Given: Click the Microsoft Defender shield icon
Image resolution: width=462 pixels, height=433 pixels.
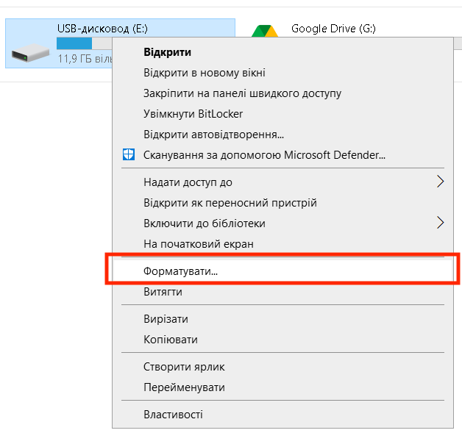Looking at the screenshot, I should coord(129,155).
